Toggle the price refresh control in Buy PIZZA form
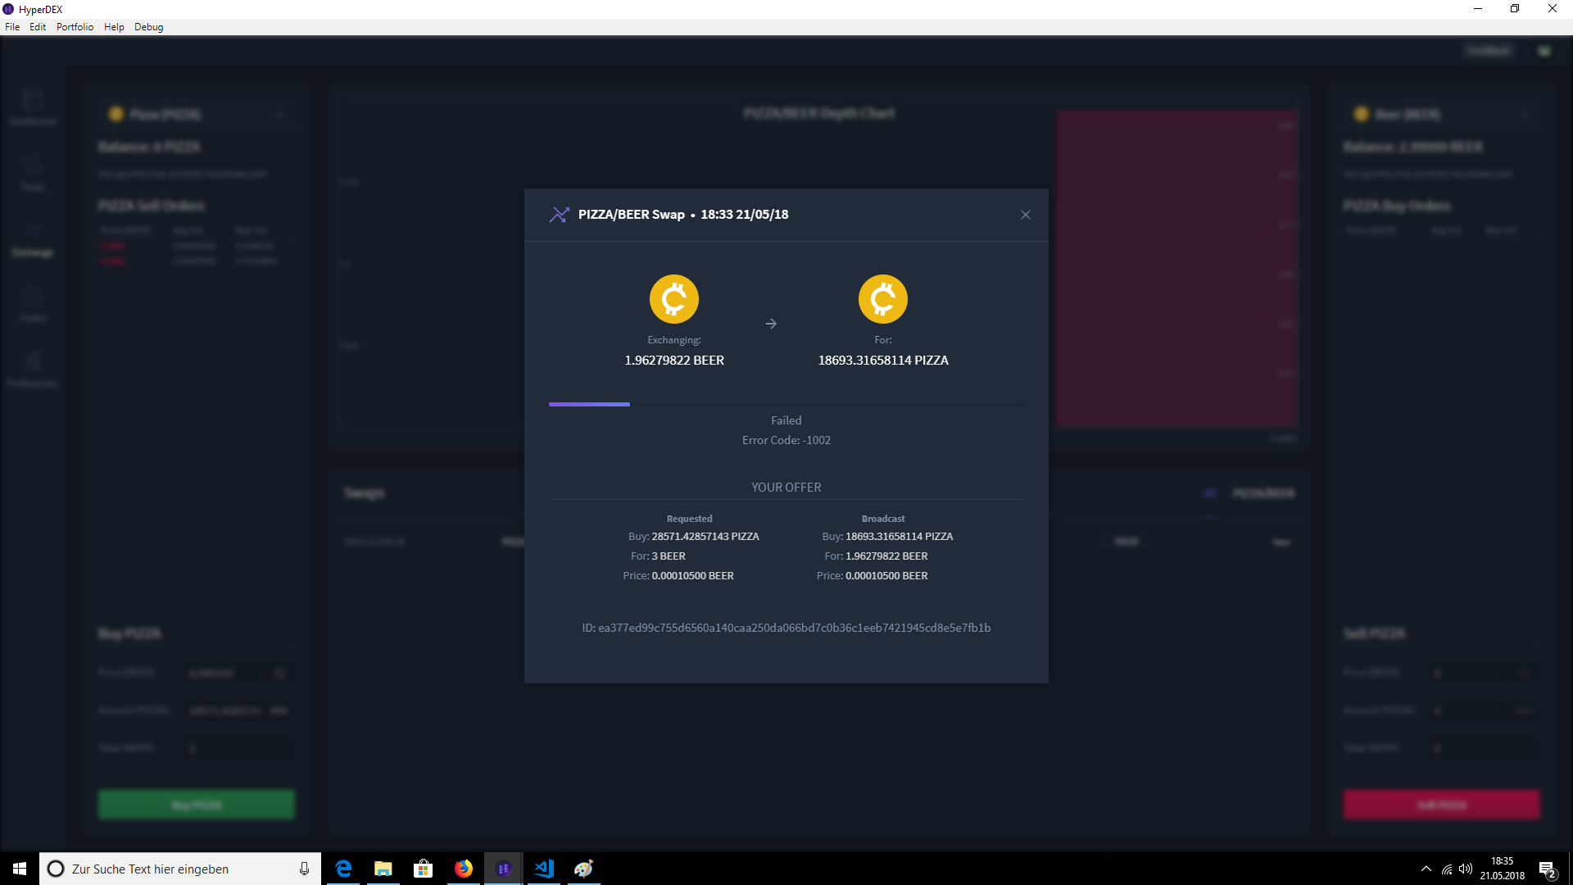The height and width of the screenshot is (885, 1573). [x=279, y=672]
